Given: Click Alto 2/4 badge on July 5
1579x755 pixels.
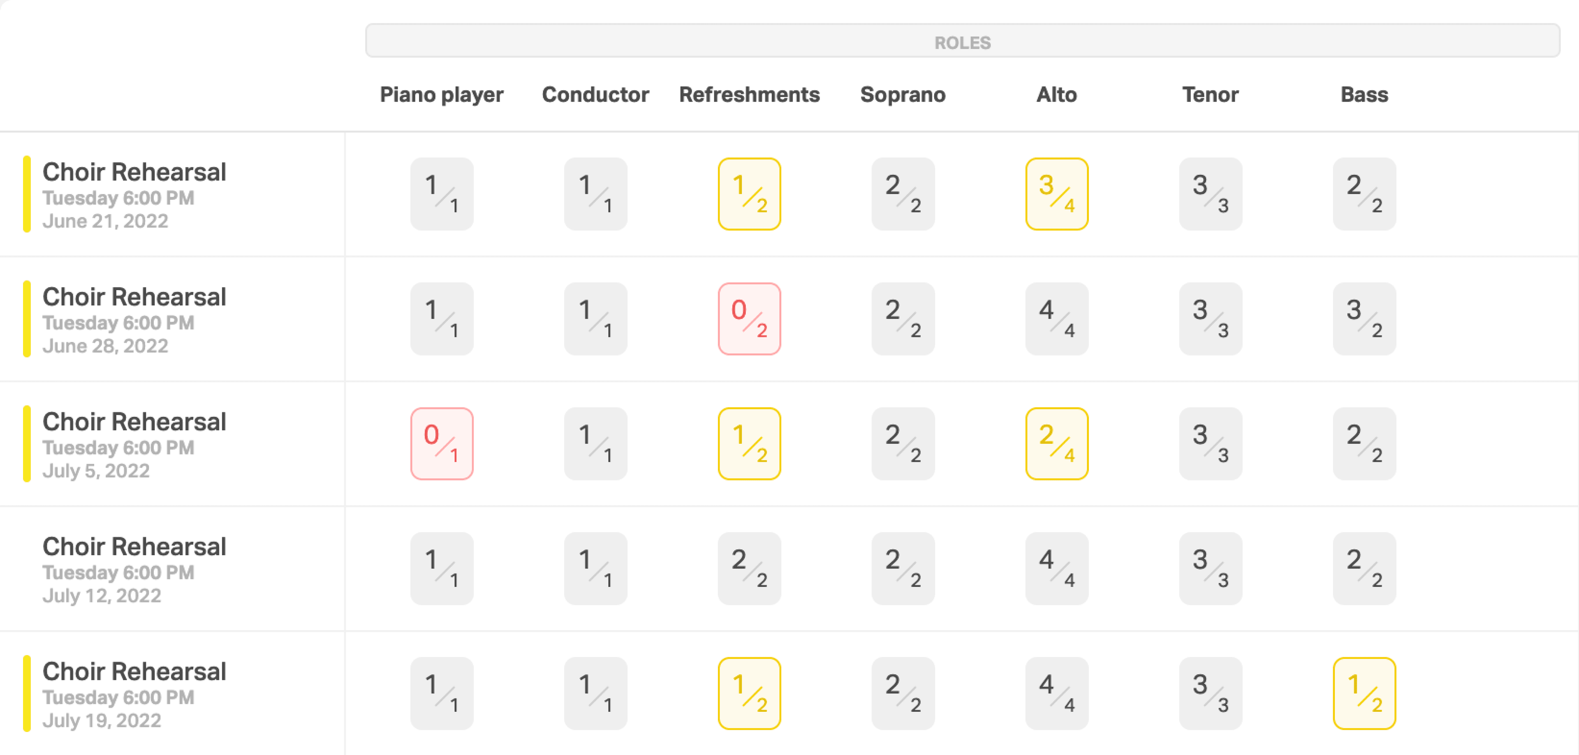Looking at the screenshot, I should [x=1057, y=444].
